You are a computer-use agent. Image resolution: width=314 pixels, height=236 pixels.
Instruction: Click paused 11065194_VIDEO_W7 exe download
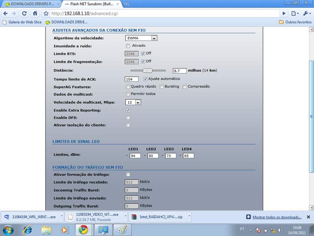pyautogui.click(x=94, y=217)
